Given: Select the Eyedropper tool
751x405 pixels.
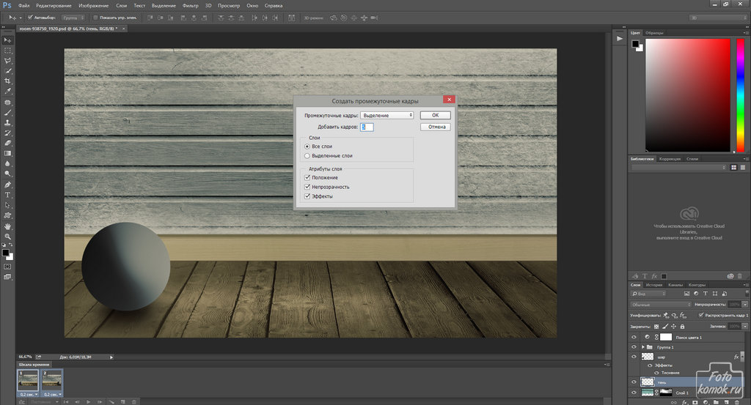Looking at the screenshot, I should point(7,91).
